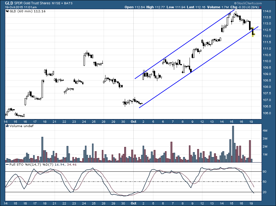Viewport: 276px width, 206px height.
Task: Click the red down arrow after Chg value
Action: pyautogui.click(x=260, y=7)
